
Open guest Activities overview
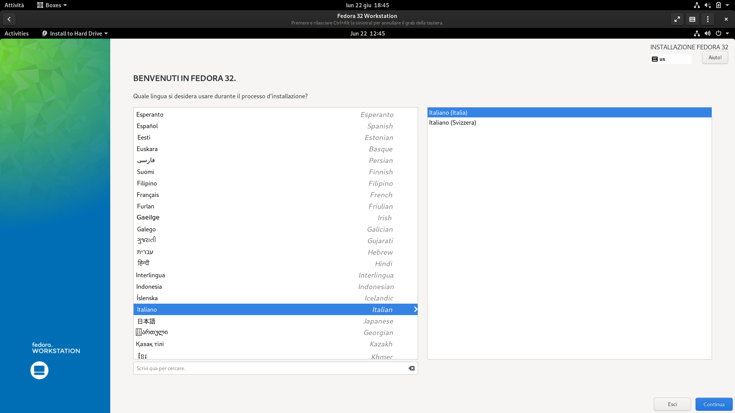pos(16,34)
